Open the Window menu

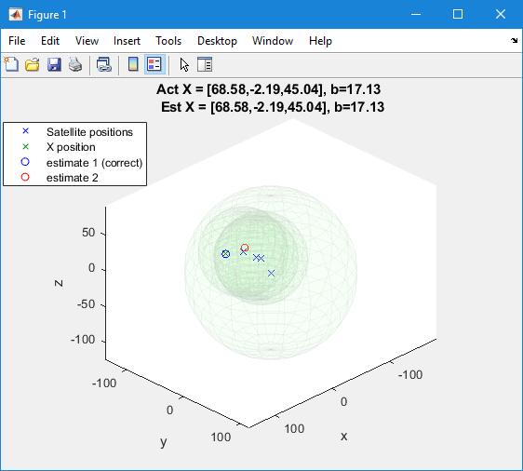point(273,41)
